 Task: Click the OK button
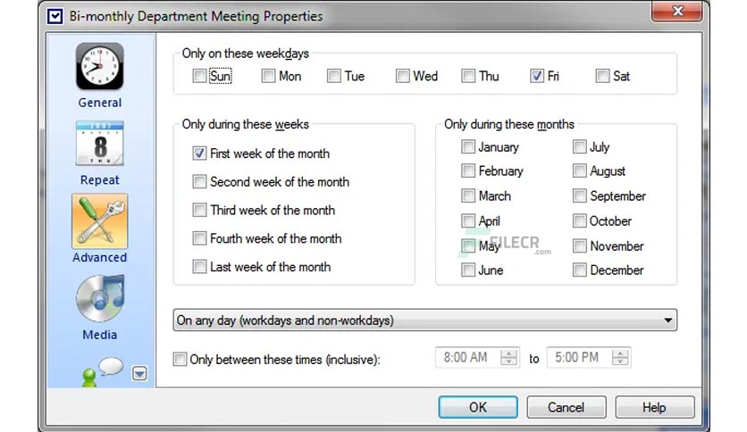coord(478,407)
